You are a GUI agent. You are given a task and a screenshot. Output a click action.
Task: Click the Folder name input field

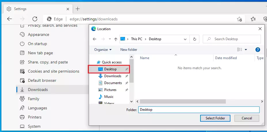pyautogui.click(x=199, y=110)
